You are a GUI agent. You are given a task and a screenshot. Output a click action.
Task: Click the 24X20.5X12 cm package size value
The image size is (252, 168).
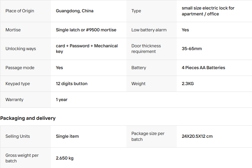click(x=197, y=136)
